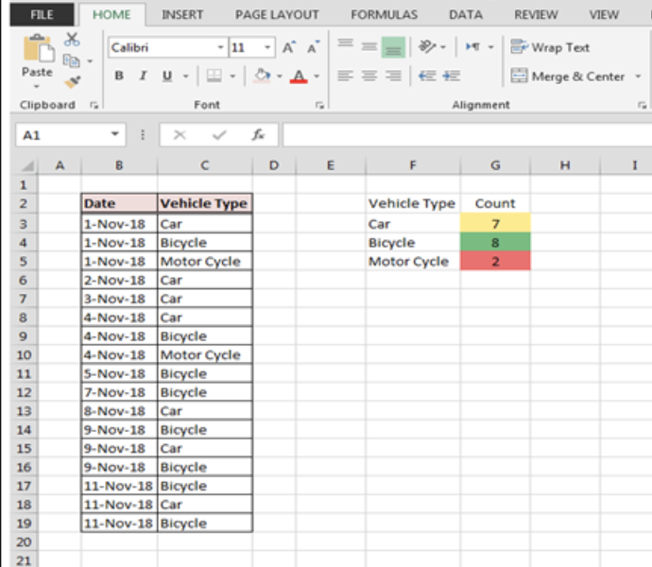Open the Borders dropdown arrow
Image resolution: width=652 pixels, height=567 pixels.
coord(232,77)
